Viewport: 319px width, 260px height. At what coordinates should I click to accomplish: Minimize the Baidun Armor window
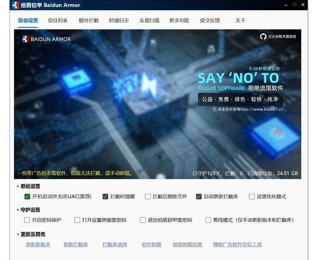(x=286, y=5)
